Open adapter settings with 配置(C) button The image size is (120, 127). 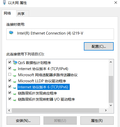click(99, 46)
